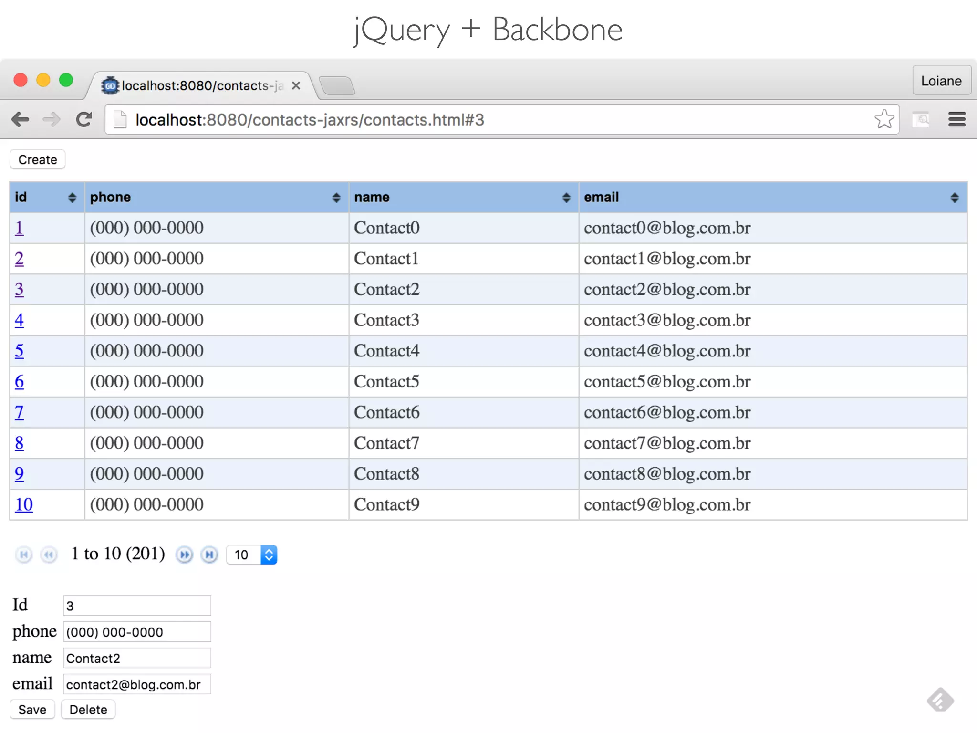Click the URL address bar text

click(x=310, y=120)
